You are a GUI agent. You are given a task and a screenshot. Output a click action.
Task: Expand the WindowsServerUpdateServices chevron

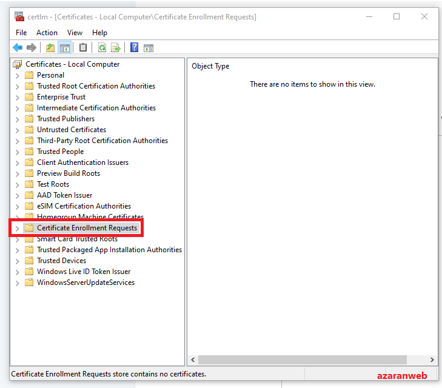point(17,283)
